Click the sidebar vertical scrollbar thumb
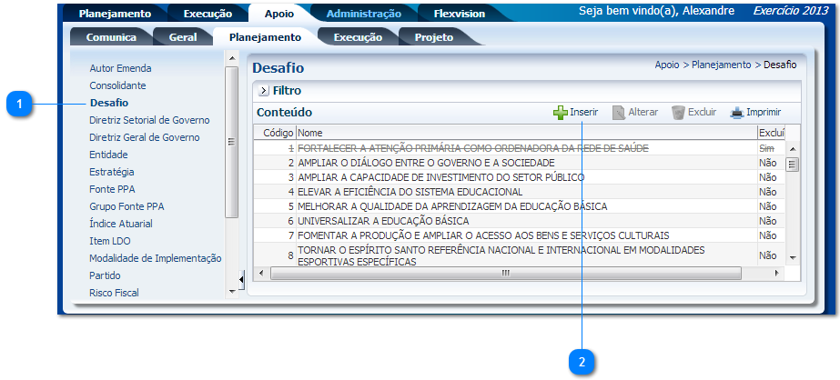This screenshot has width=840, height=380. coord(231,142)
